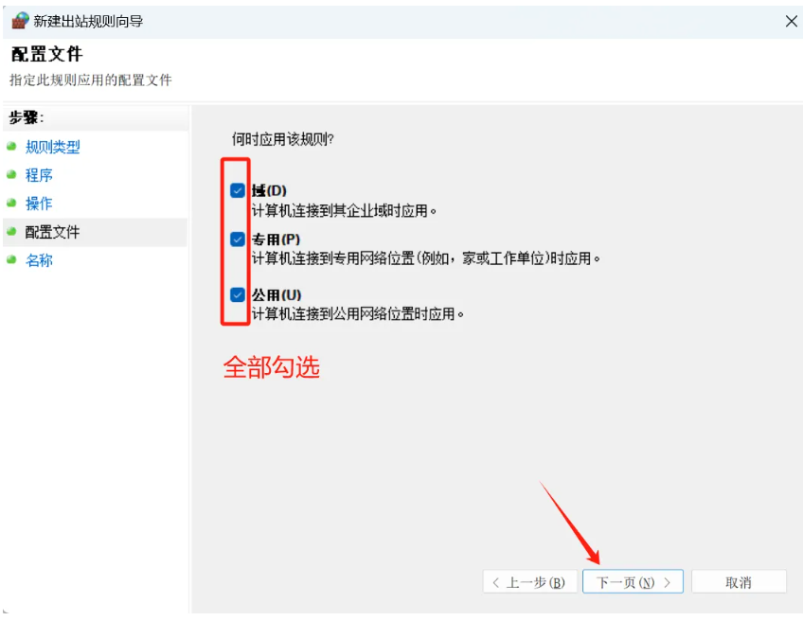Disable the 公用(U) public network checkbox
803x621 pixels.
tap(238, 294)
